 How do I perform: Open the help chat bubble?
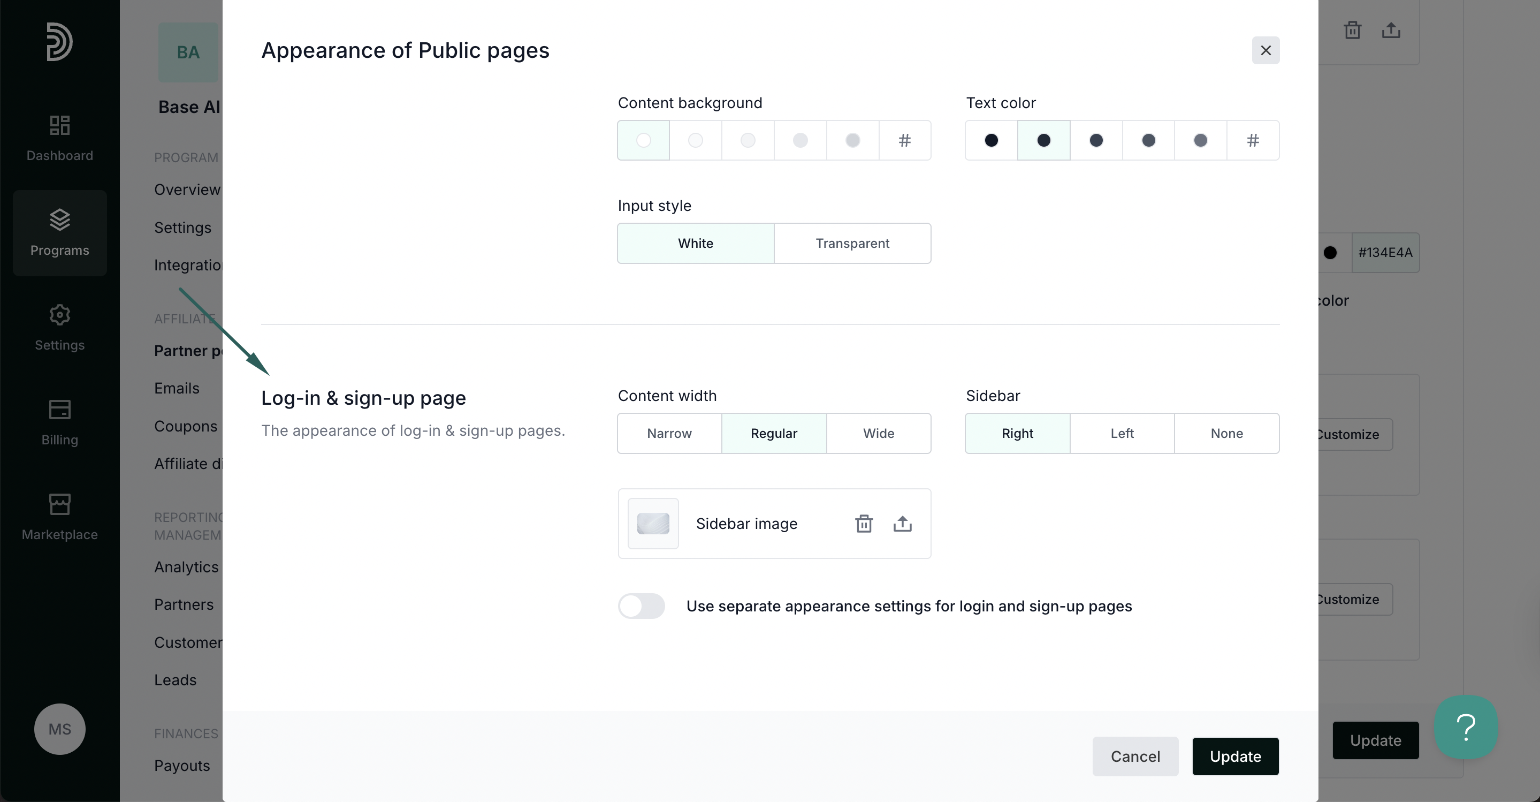point(1465,727)
